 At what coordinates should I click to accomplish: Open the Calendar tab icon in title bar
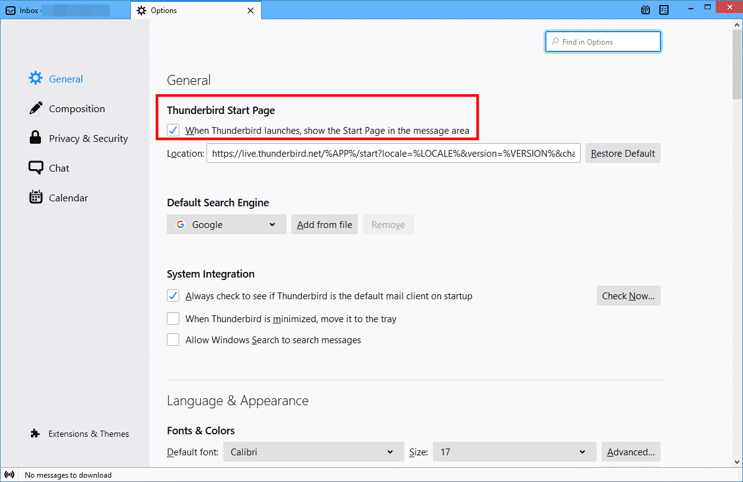[646, 10]
